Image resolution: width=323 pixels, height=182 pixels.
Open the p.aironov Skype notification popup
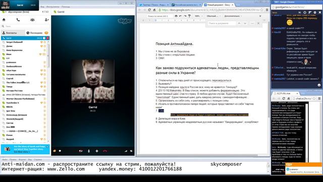pos(303,169)
